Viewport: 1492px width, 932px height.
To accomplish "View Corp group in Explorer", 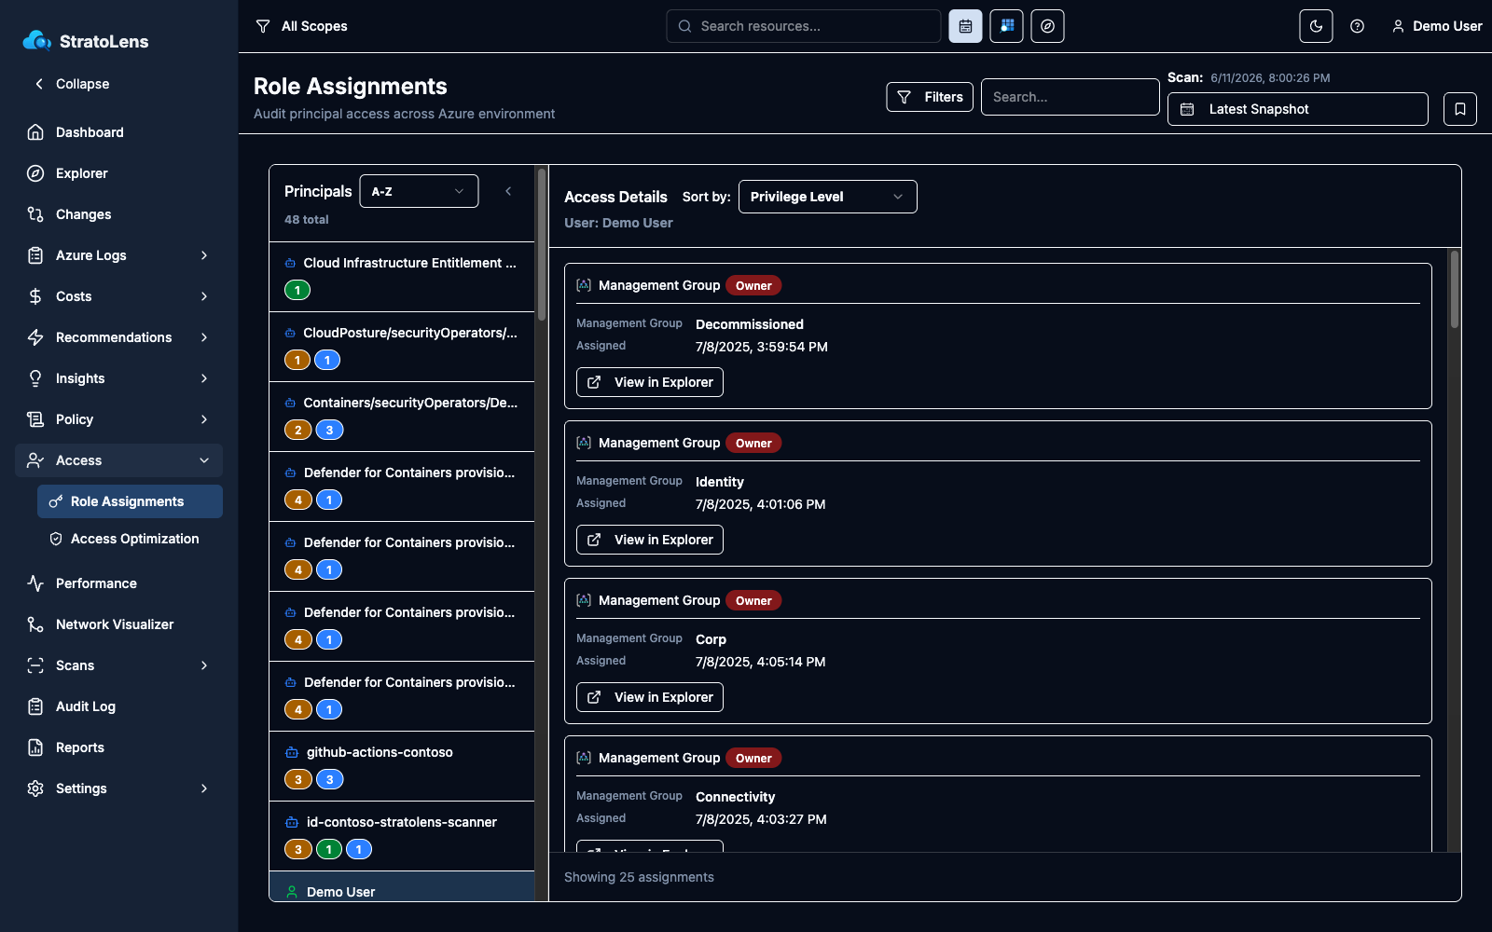I will click(x=650, y=697).
